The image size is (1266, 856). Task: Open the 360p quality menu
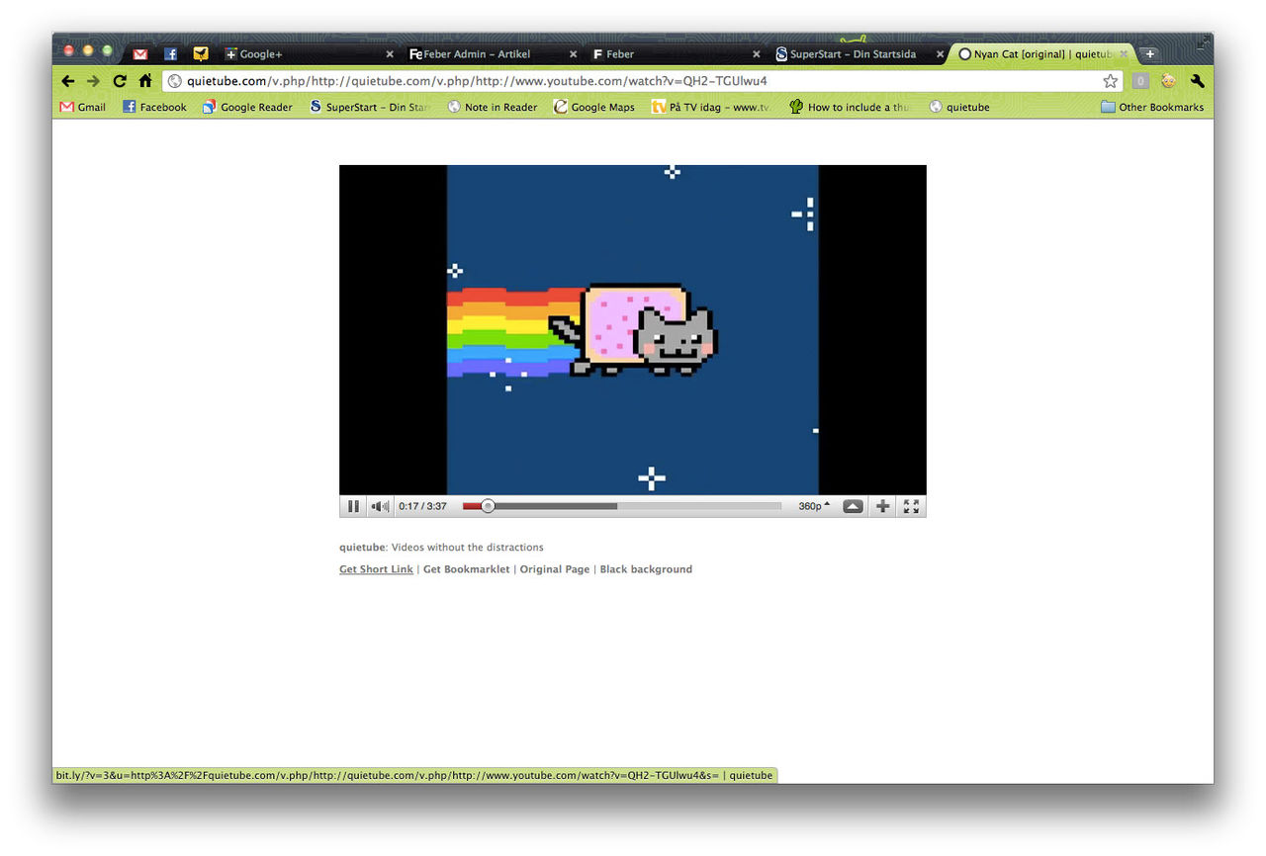814,506
